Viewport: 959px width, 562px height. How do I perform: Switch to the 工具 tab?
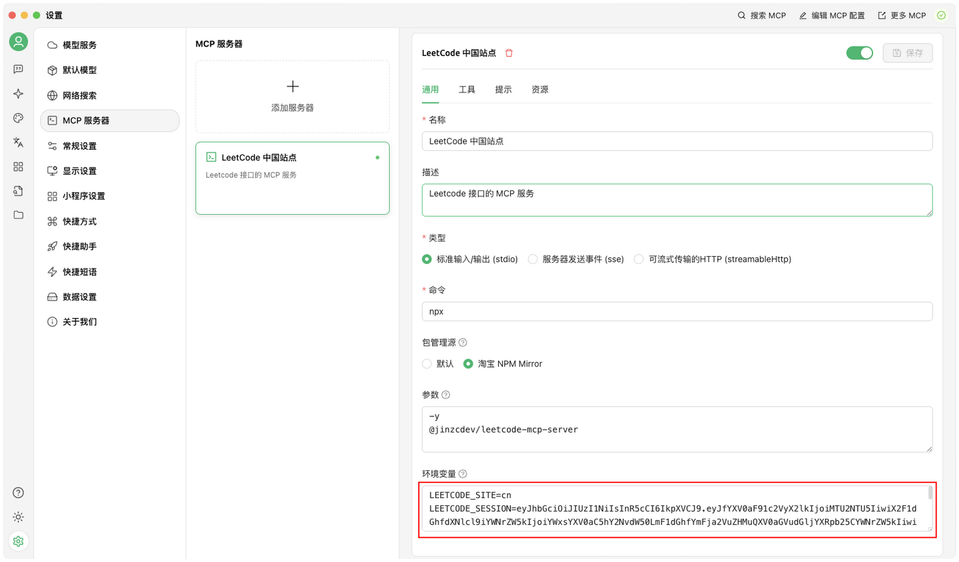[467, 88]
